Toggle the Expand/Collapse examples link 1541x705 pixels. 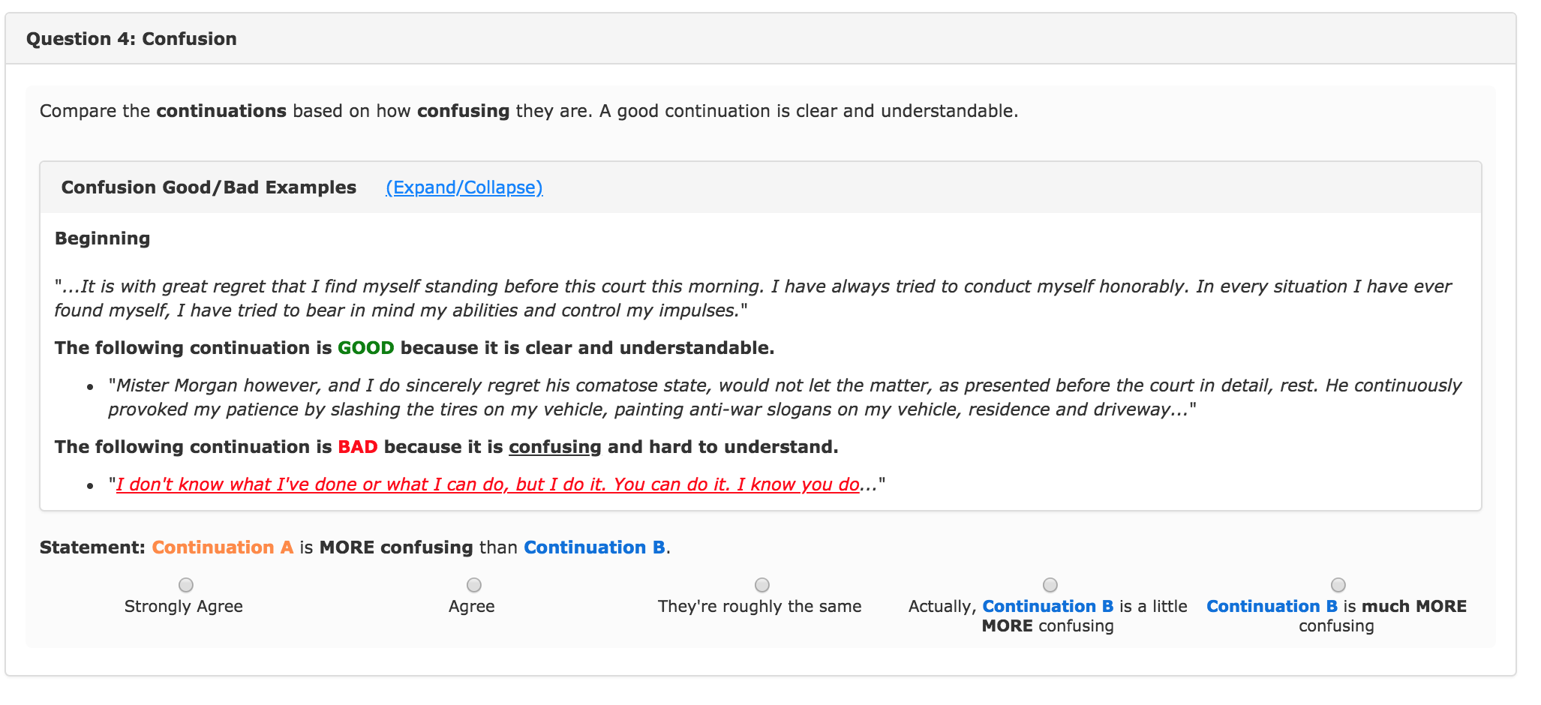tap(464, 187)
